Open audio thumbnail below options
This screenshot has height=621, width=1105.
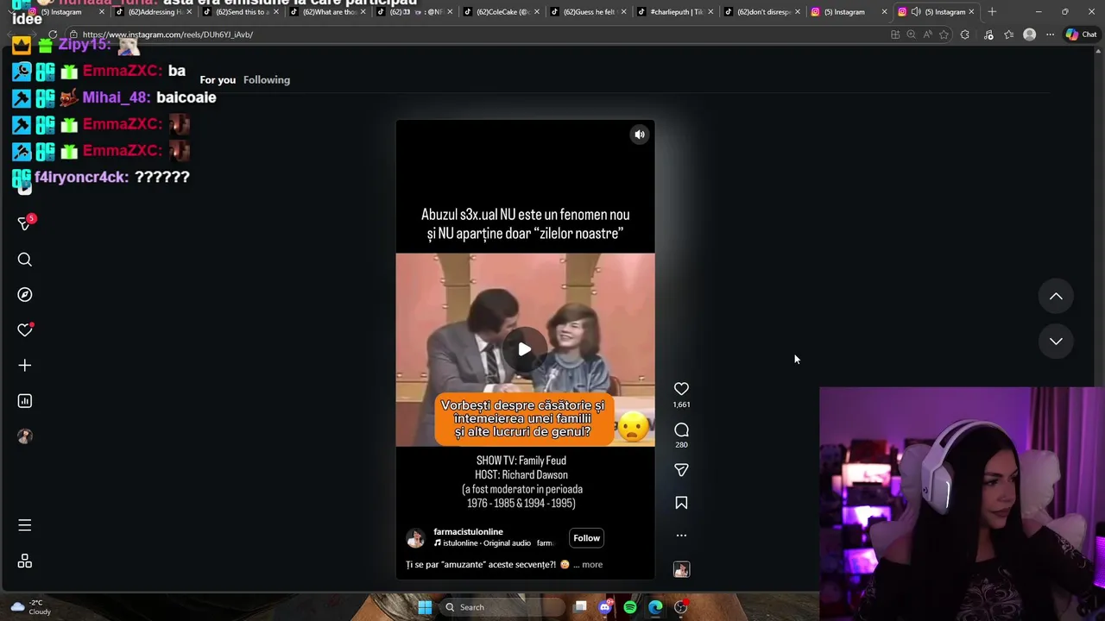(x=681, y=569)
